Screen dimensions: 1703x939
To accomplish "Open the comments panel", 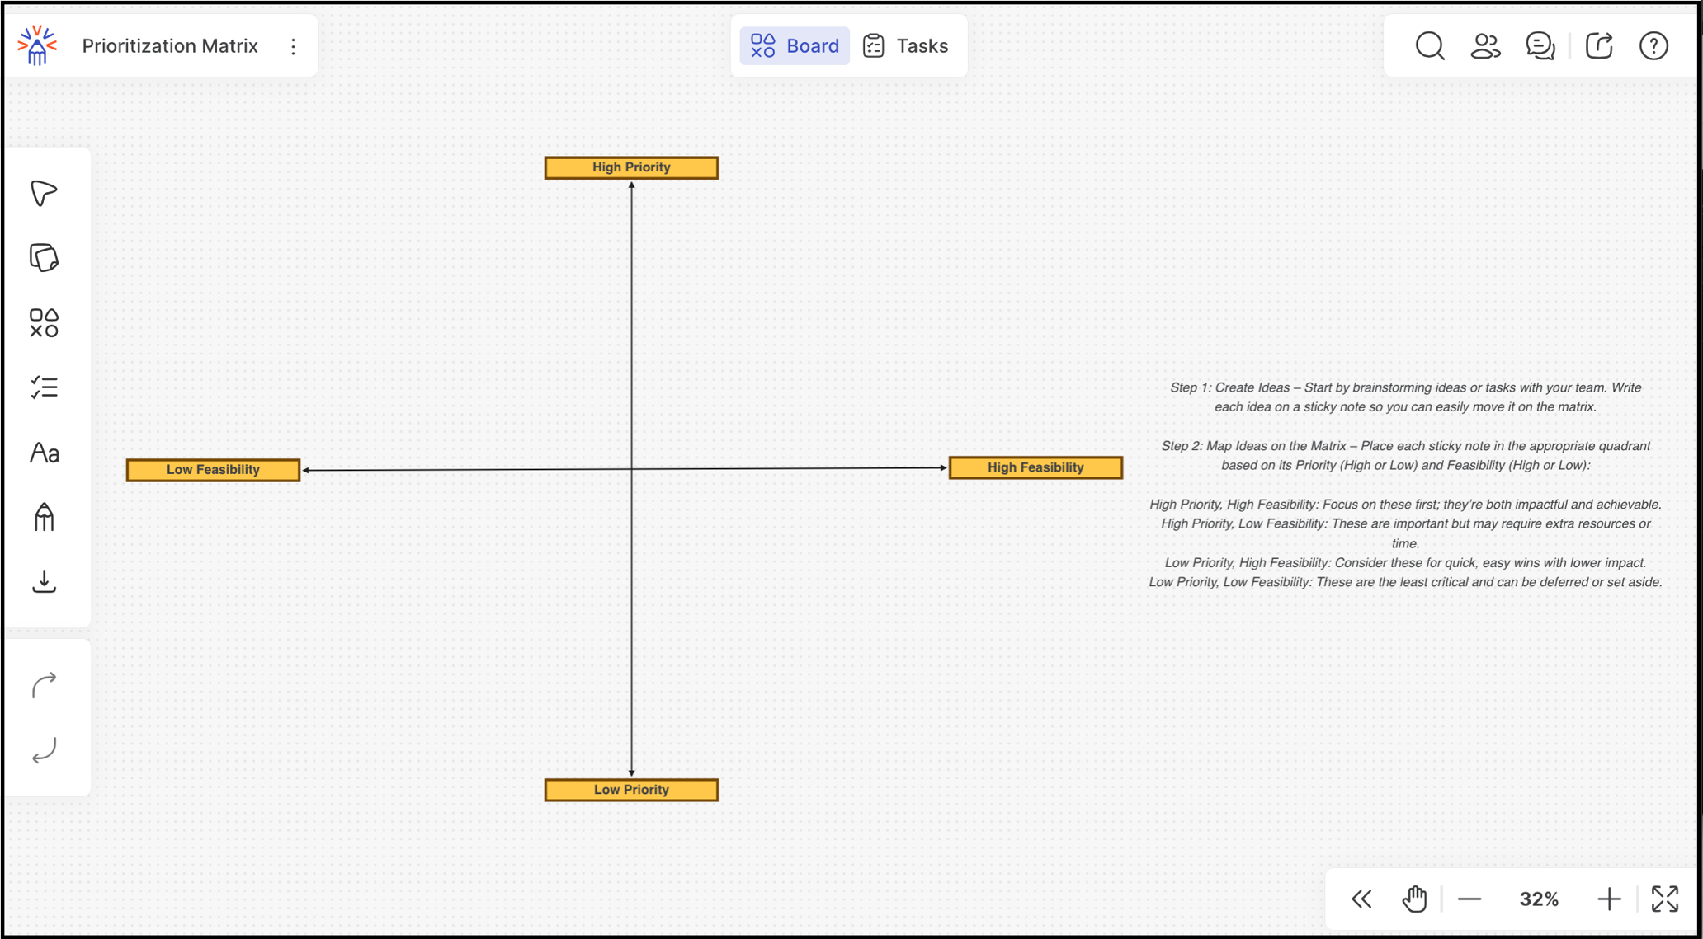I will [1541, 46].
